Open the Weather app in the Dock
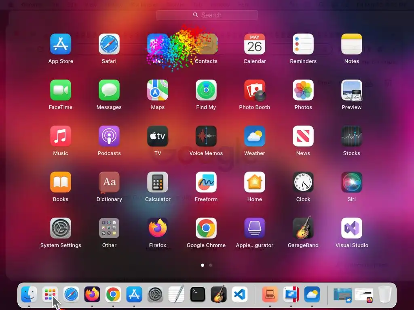 312,294
